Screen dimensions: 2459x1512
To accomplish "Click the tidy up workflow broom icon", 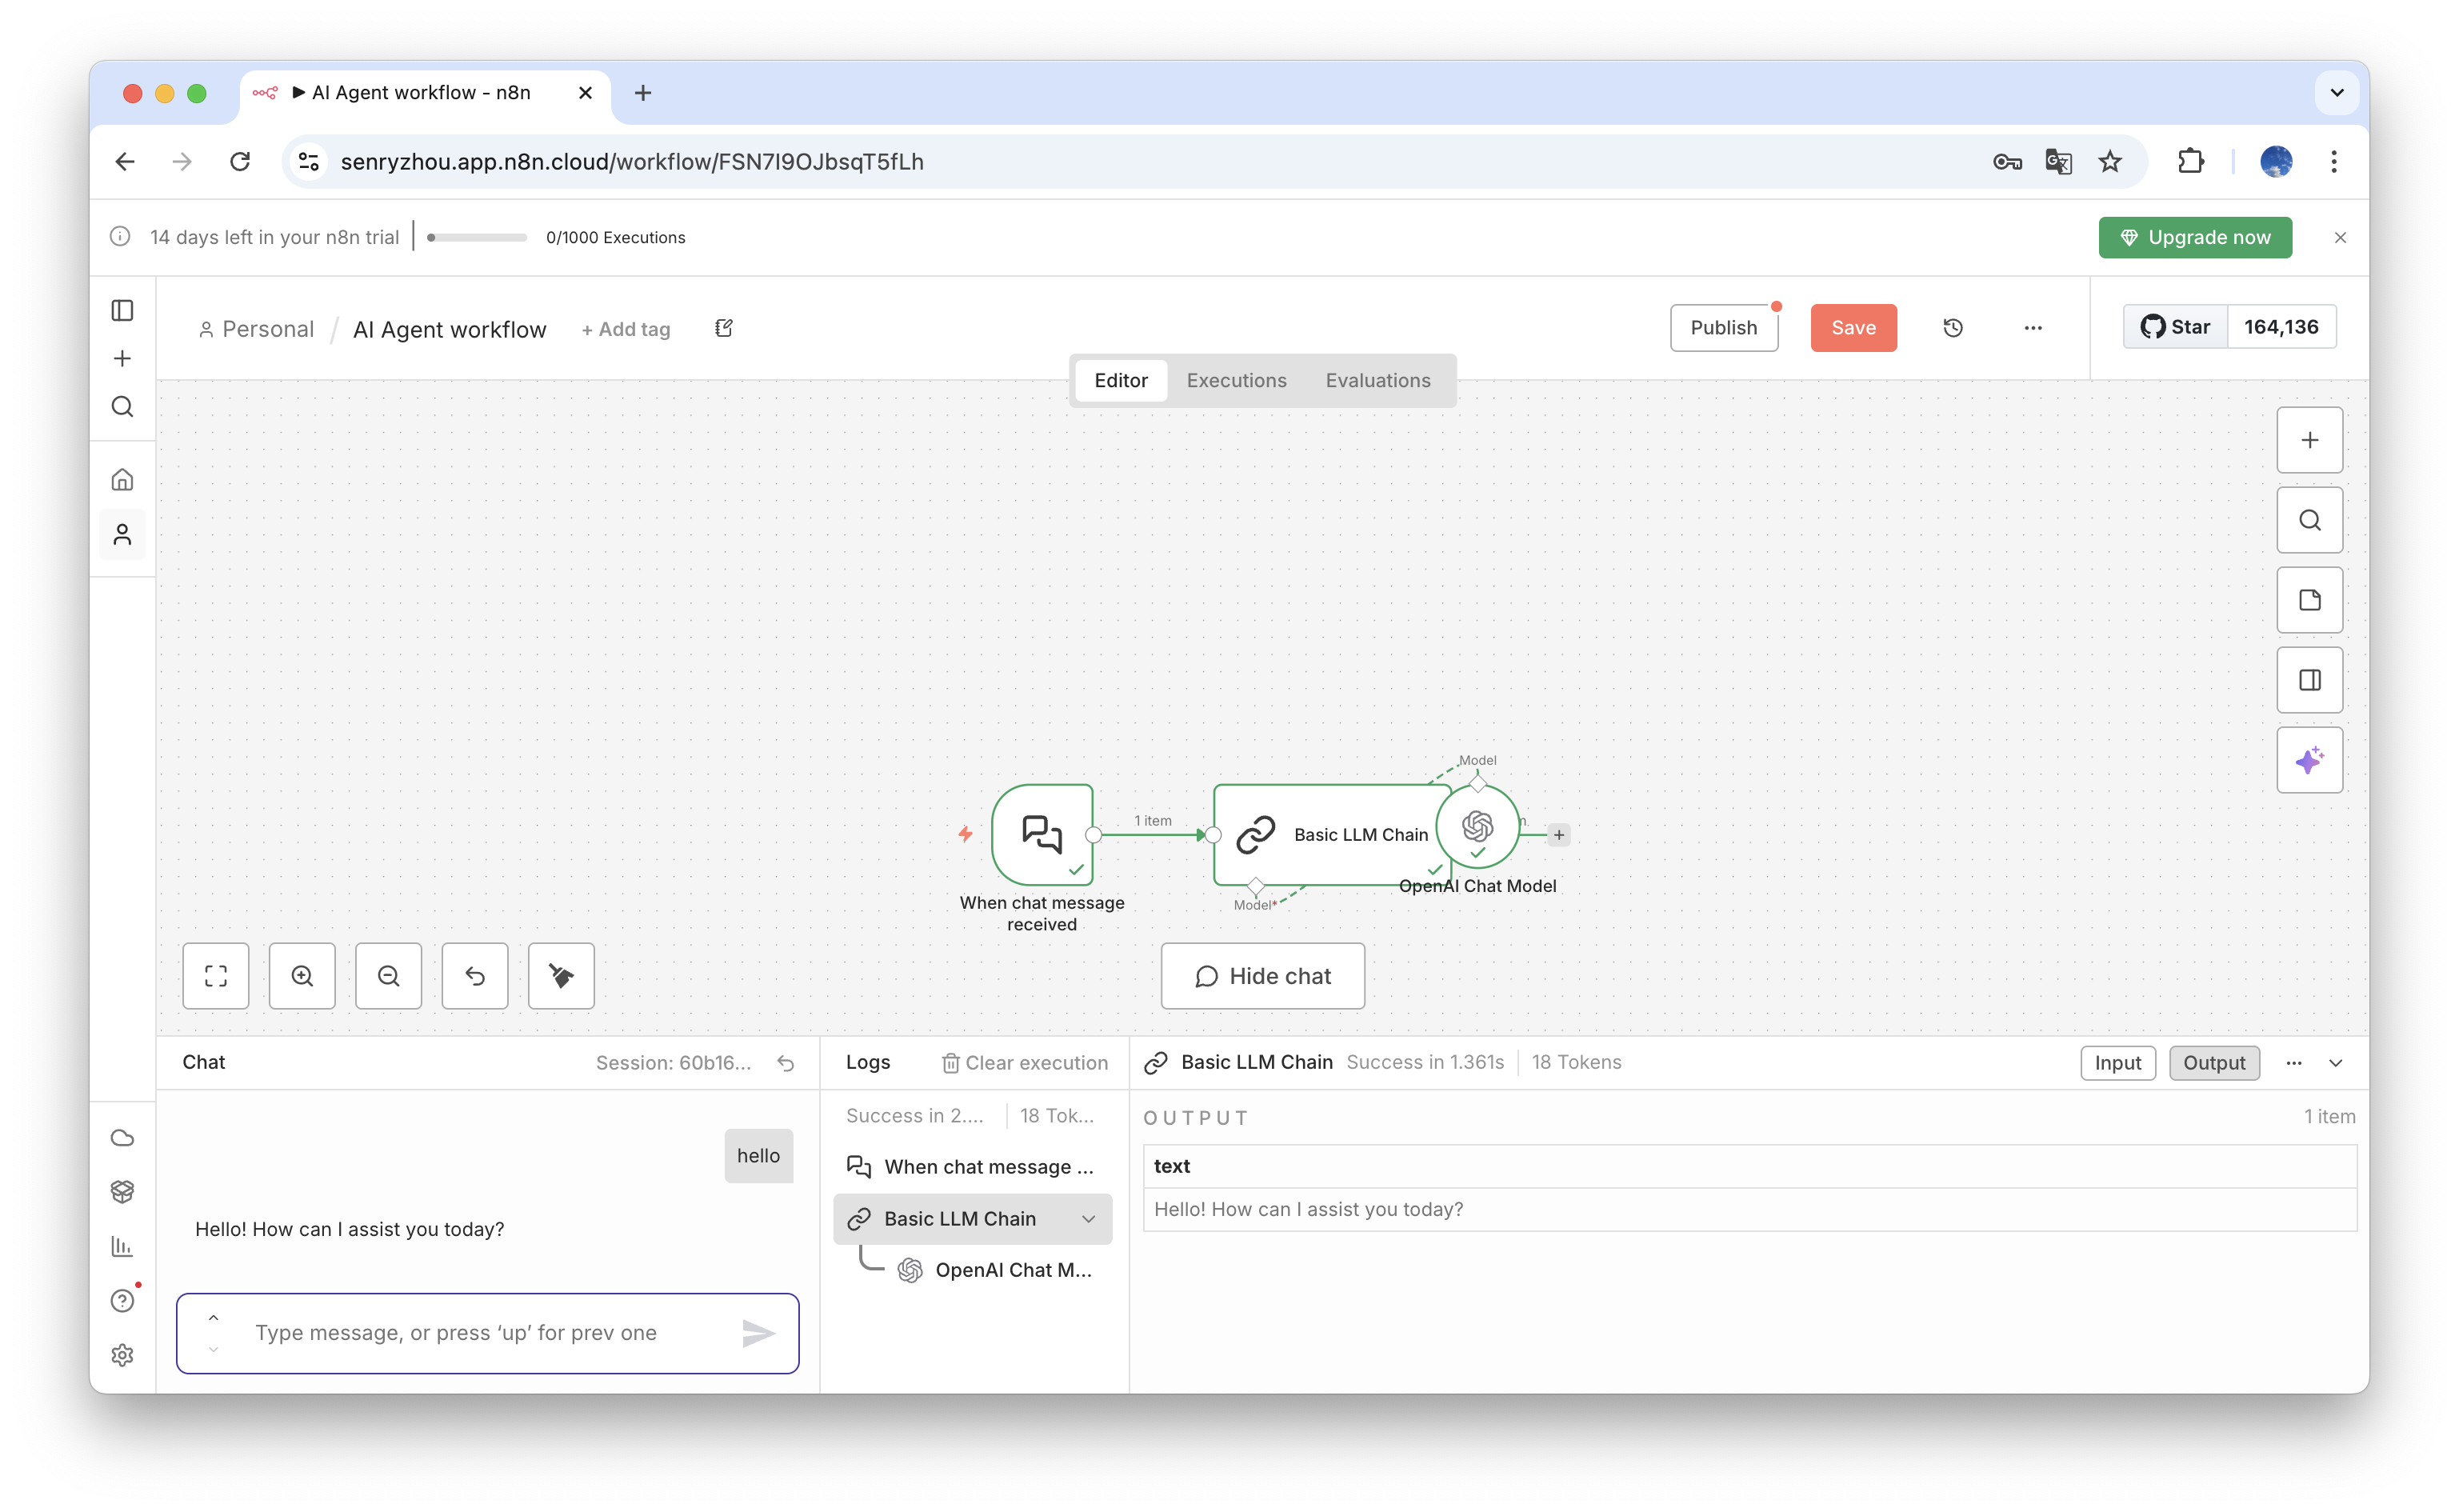I will [561, 976].
